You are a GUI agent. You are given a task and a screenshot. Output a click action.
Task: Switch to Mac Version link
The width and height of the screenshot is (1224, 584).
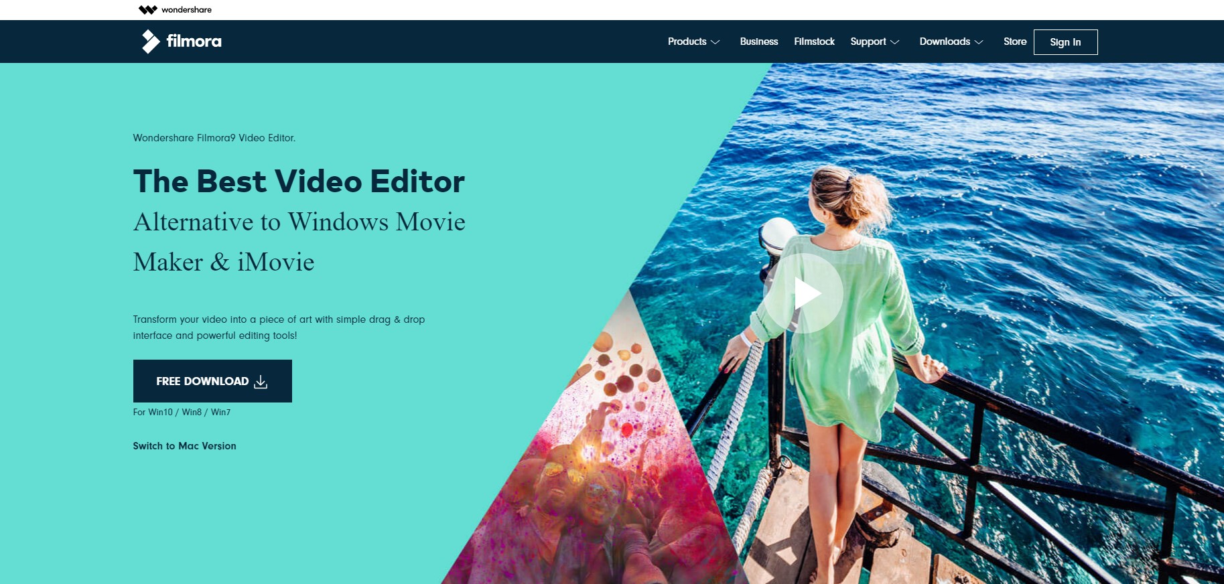coord(184,446)
